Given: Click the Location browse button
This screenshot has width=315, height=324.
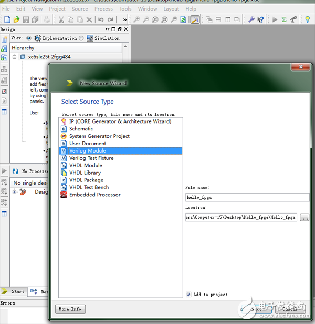Looking at the screenshot, I should point(305,217).
